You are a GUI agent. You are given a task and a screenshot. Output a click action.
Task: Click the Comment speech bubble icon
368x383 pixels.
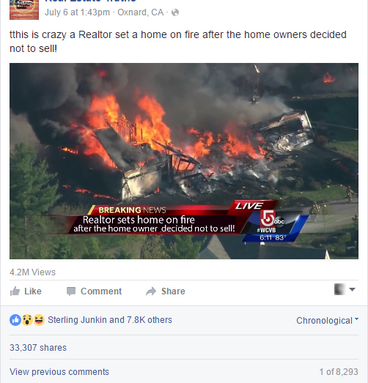(x=71, y=291)
